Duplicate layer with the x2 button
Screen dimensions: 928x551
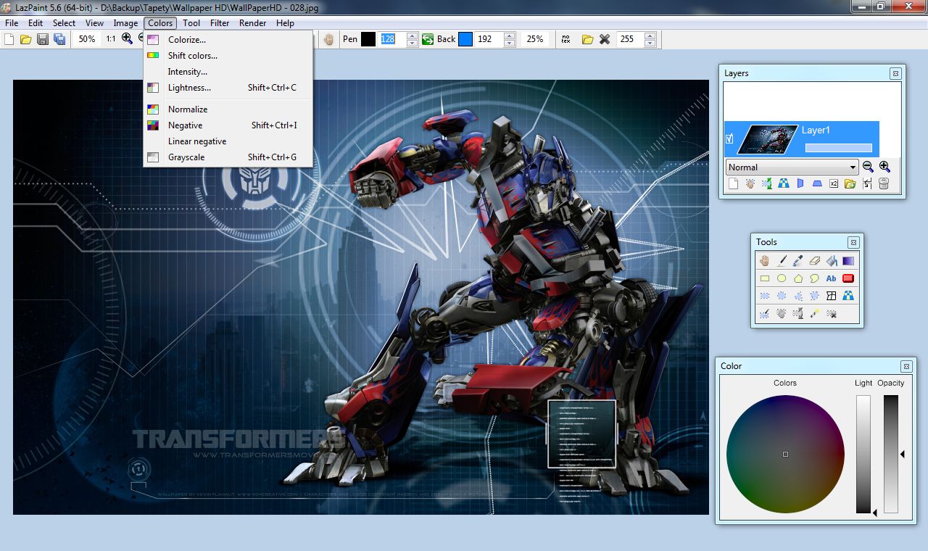833,184
